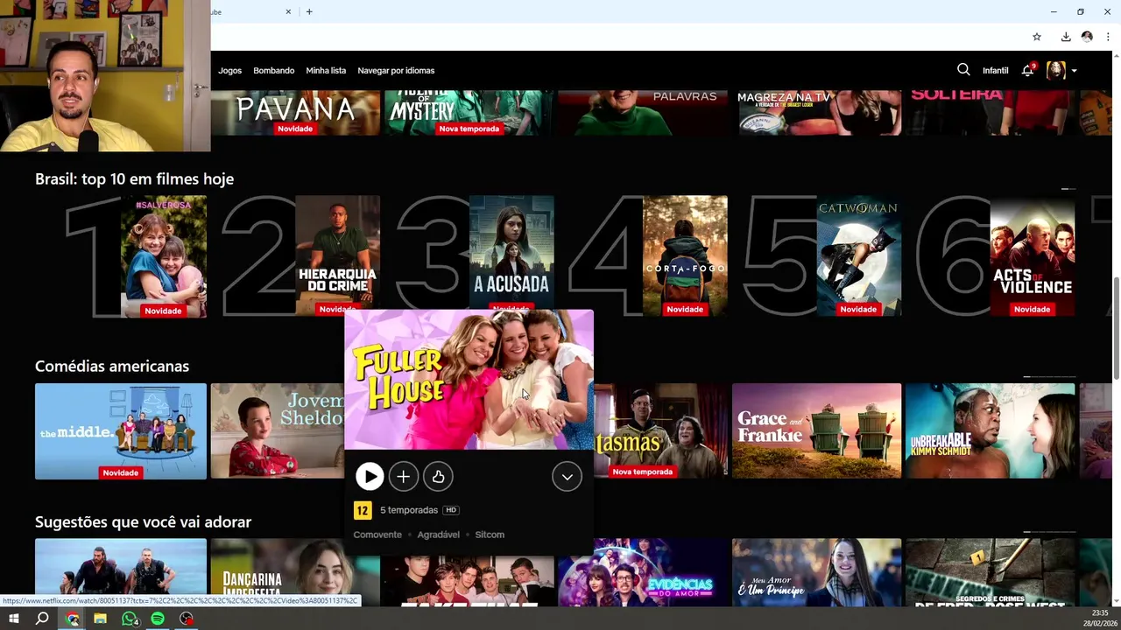Open Acts of Violence poster
1121x630 pixels.
[x=1033, y=256]
